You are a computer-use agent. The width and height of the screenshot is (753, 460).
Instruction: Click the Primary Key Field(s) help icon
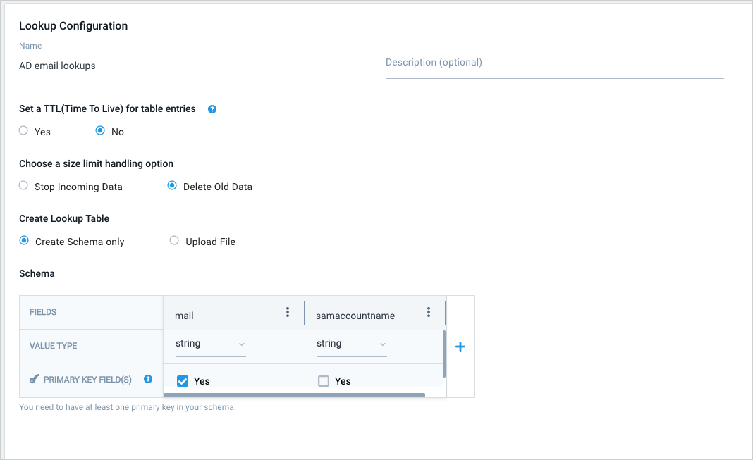[148, 379]
